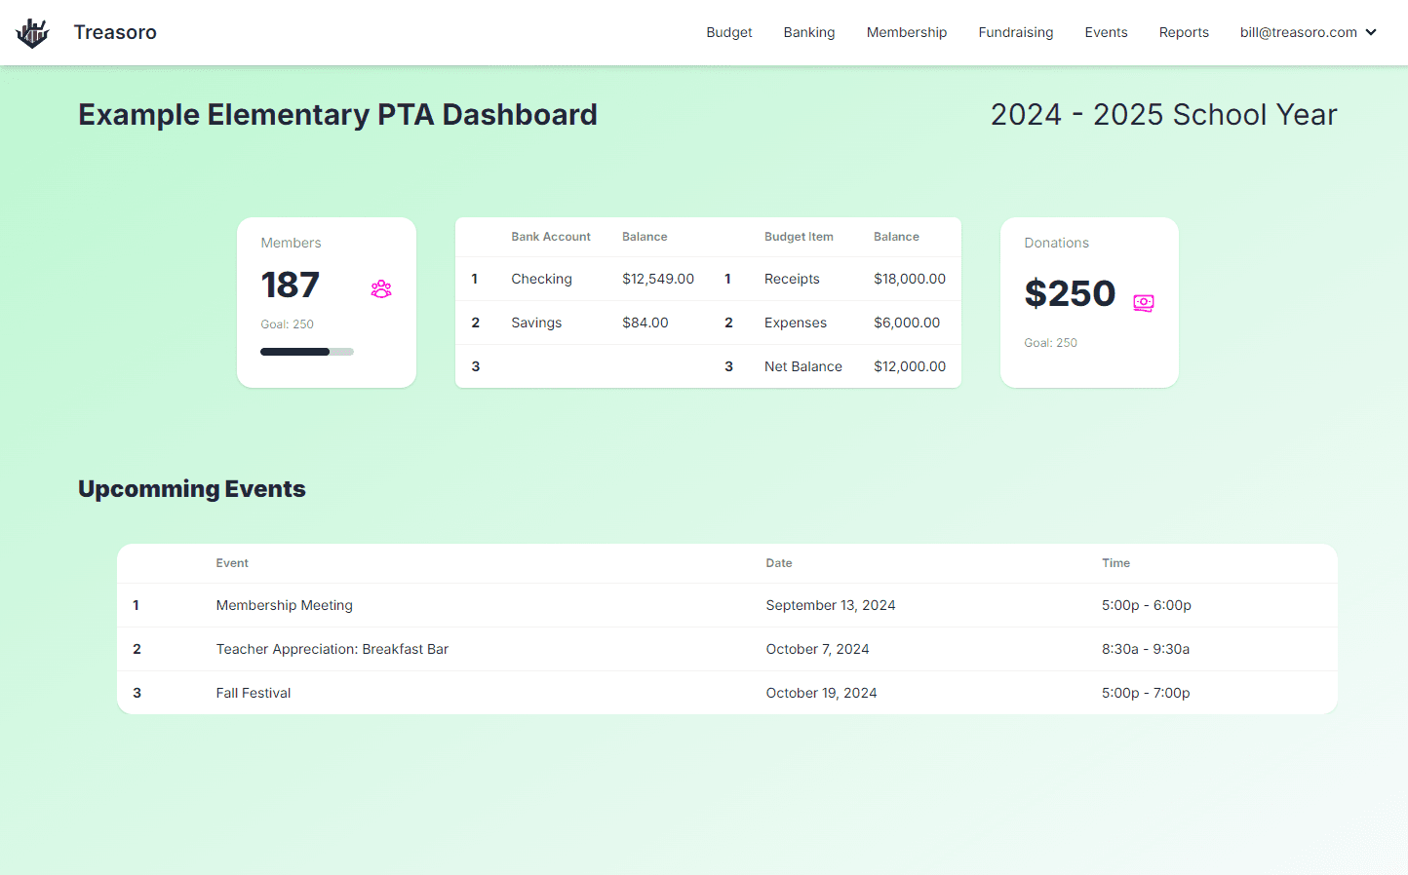Select the $12,000.00 net balance value
Viewport: 1408px width, 875px height.
pos(910,366)
